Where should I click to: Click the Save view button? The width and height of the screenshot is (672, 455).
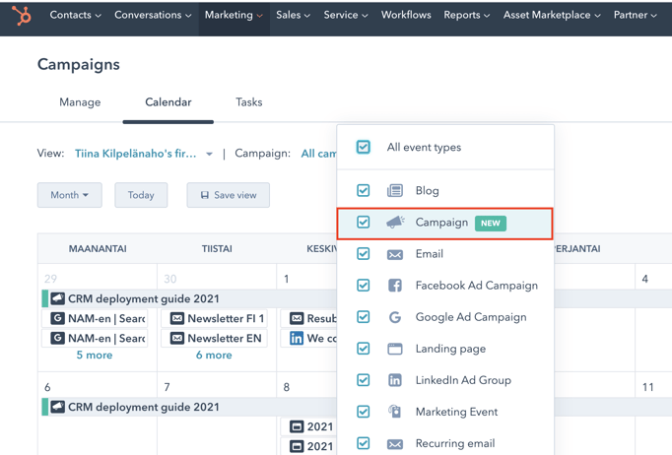point(228,195)
